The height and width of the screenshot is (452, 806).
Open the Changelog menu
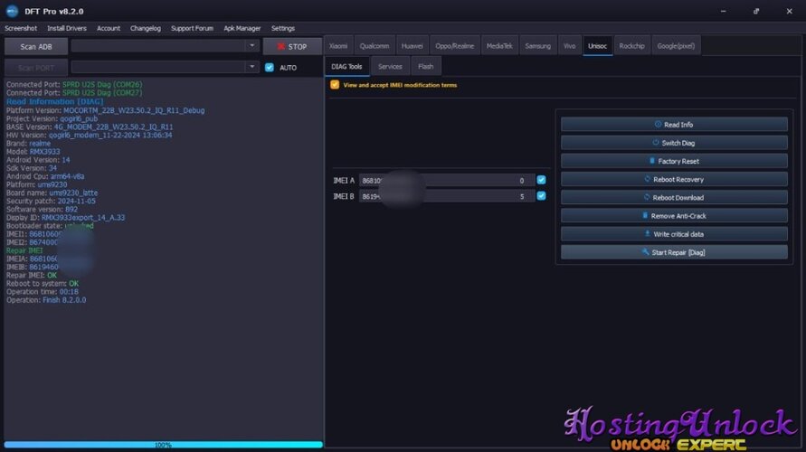click(x=146, y=28)
